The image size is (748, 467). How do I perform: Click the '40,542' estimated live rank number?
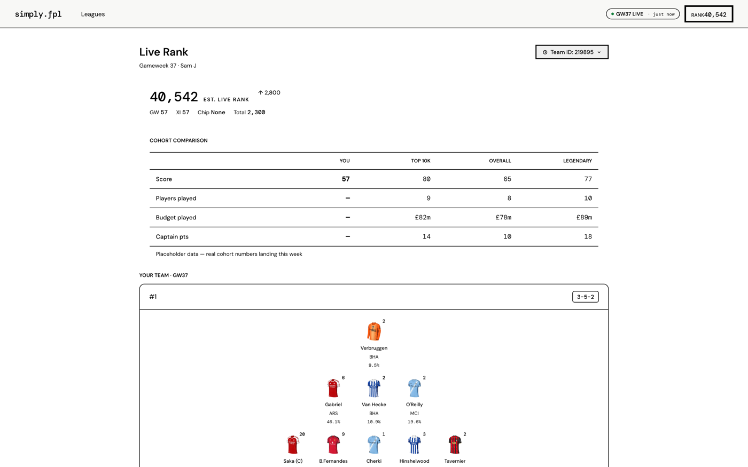(174, 97)
